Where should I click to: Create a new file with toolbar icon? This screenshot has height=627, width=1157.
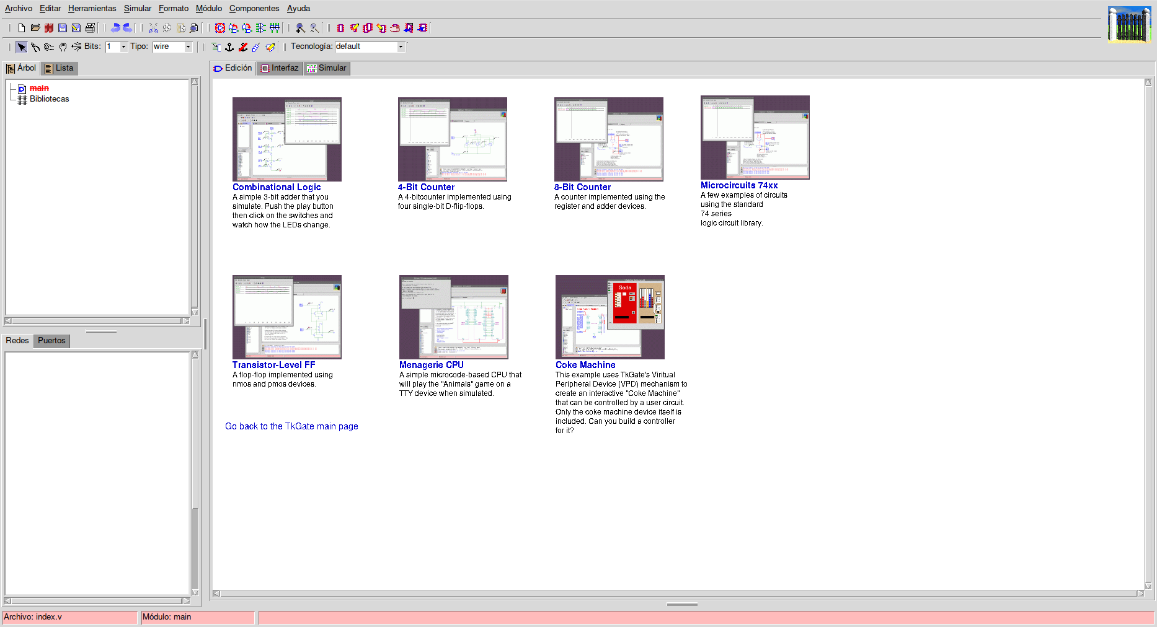coord(22,28)
